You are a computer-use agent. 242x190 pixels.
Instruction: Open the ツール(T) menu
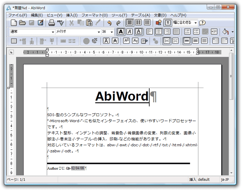(119, 15)
